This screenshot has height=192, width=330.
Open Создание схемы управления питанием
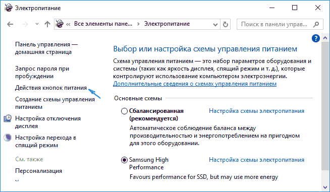point(55,103)
